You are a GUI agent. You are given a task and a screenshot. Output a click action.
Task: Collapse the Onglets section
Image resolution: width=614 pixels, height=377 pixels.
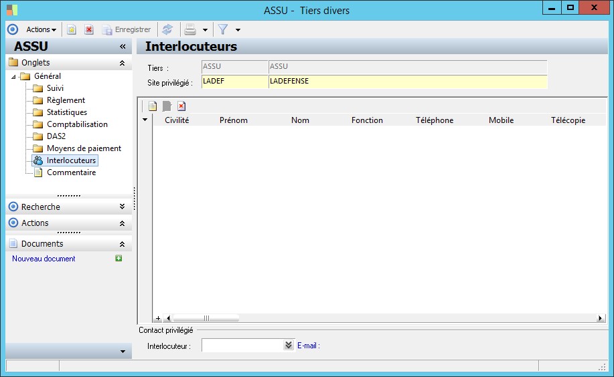coord(122,63)
